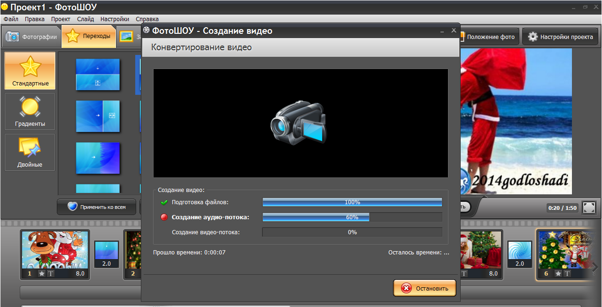Click the Остановить button
Image resolution: width=602 pixels, height=307 pixels.
[x=424, y=288]
